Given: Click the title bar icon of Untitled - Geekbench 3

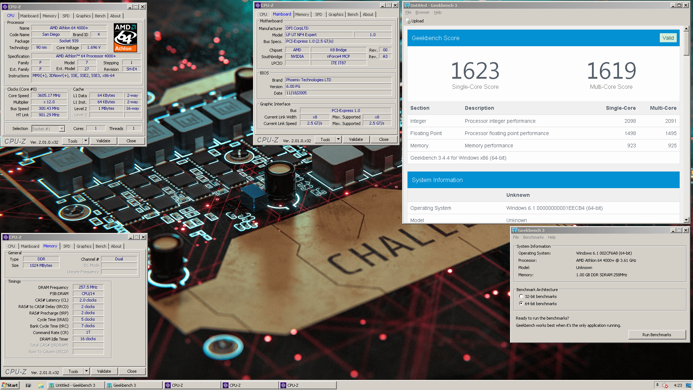Looking at the screenshot, I should (x=407, y=5).
